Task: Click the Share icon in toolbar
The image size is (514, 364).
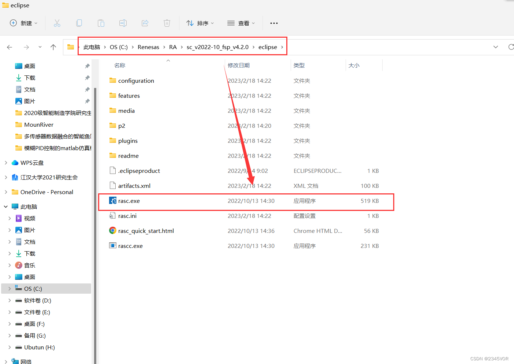Action: (x=145, y=23)
